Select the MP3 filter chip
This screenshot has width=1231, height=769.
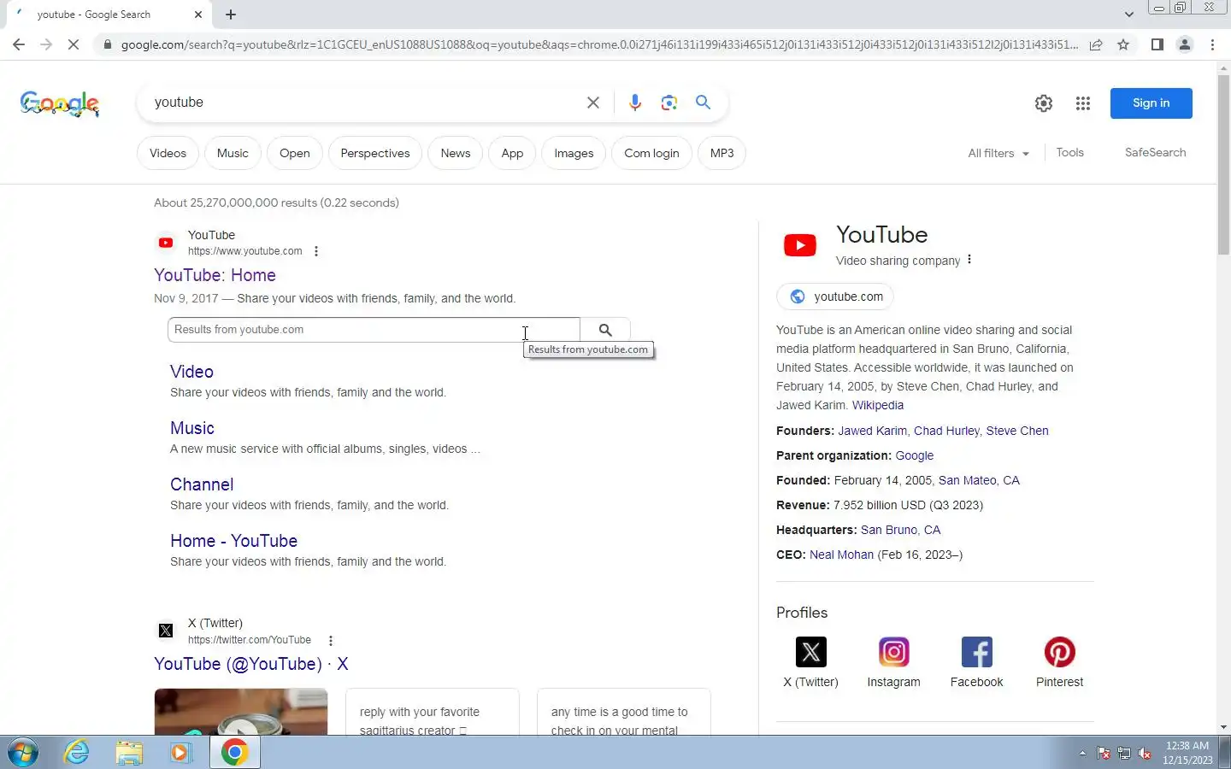tap(722, 153)
